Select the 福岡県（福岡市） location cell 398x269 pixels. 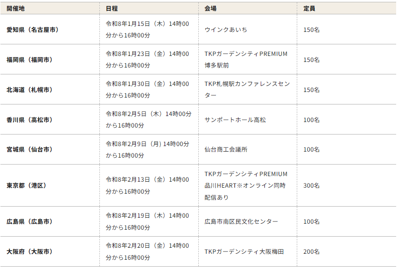[x=29, y=60]
